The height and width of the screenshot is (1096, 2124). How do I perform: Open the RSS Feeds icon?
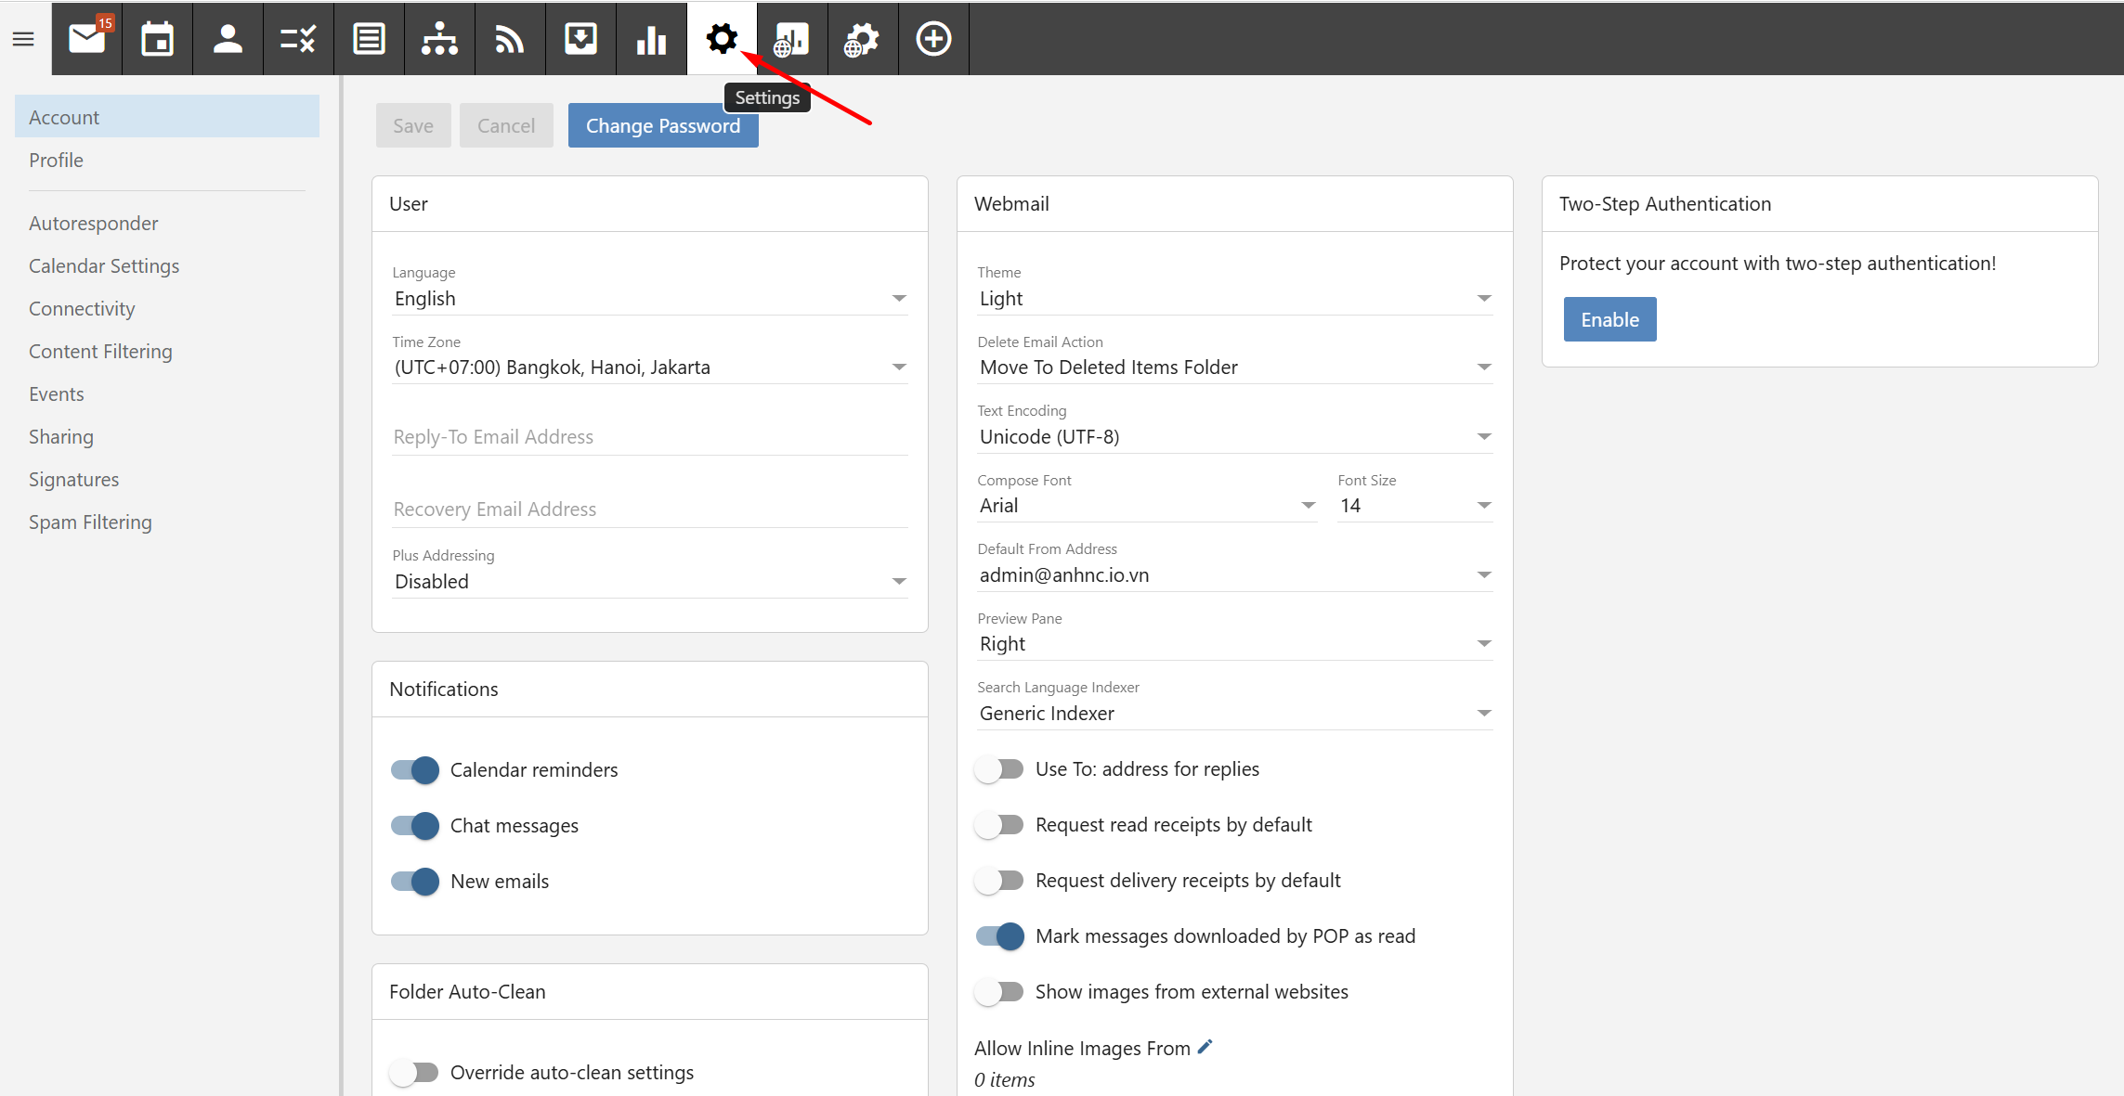coord(511,39)
